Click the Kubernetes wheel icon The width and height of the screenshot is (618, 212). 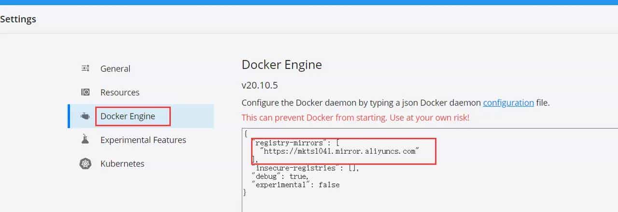tap(85, 164)
